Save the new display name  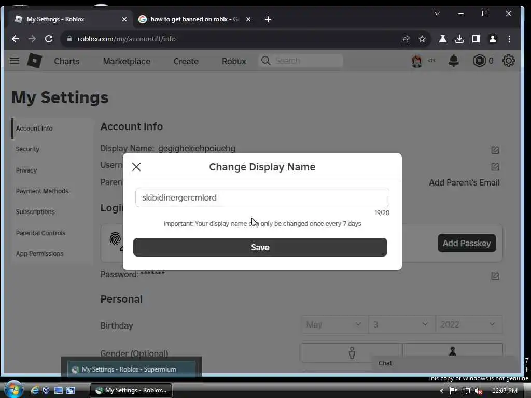click(x=260, y=247)
